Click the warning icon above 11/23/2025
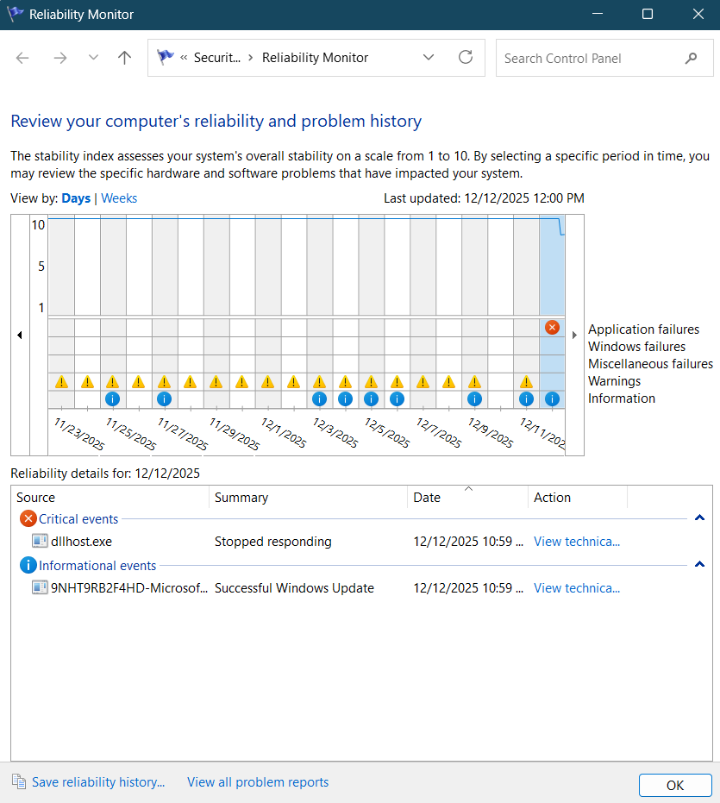This screenshot has height=803, width=720. tap(61, 381)
